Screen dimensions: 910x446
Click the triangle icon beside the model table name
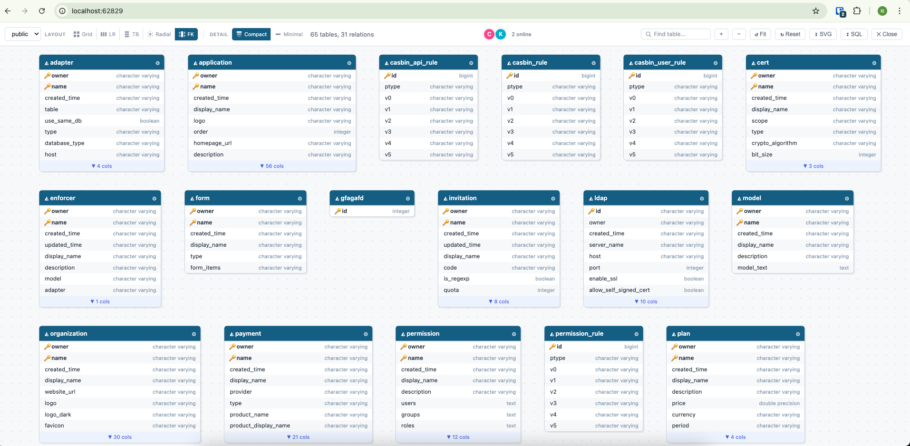739,198
